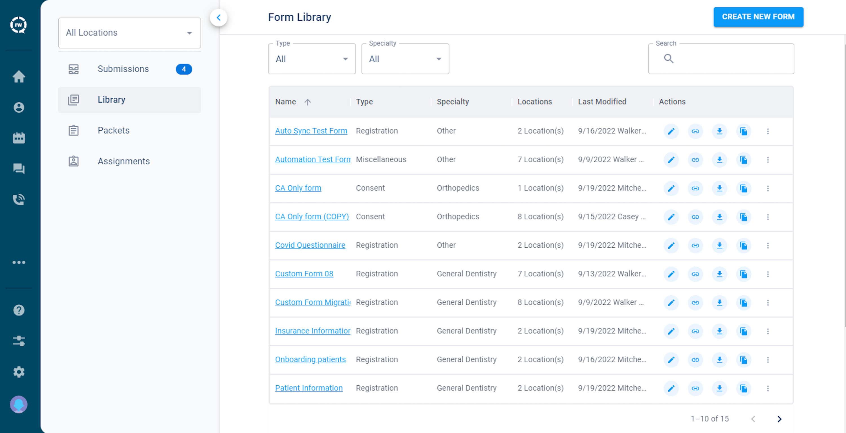Open more options for Auto Sync Test Form
846x433 pixels.
(x=768, y=131)
